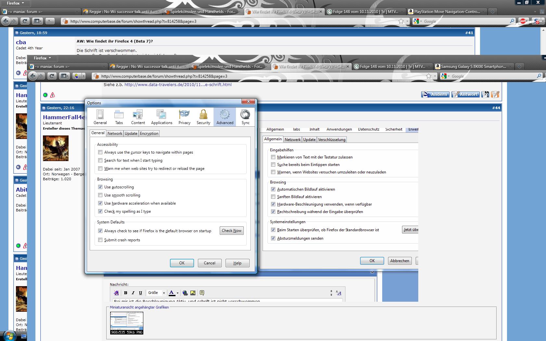546x341 pixels.
Task: Open the Security pane in Options
Action: tap(203, 117)
